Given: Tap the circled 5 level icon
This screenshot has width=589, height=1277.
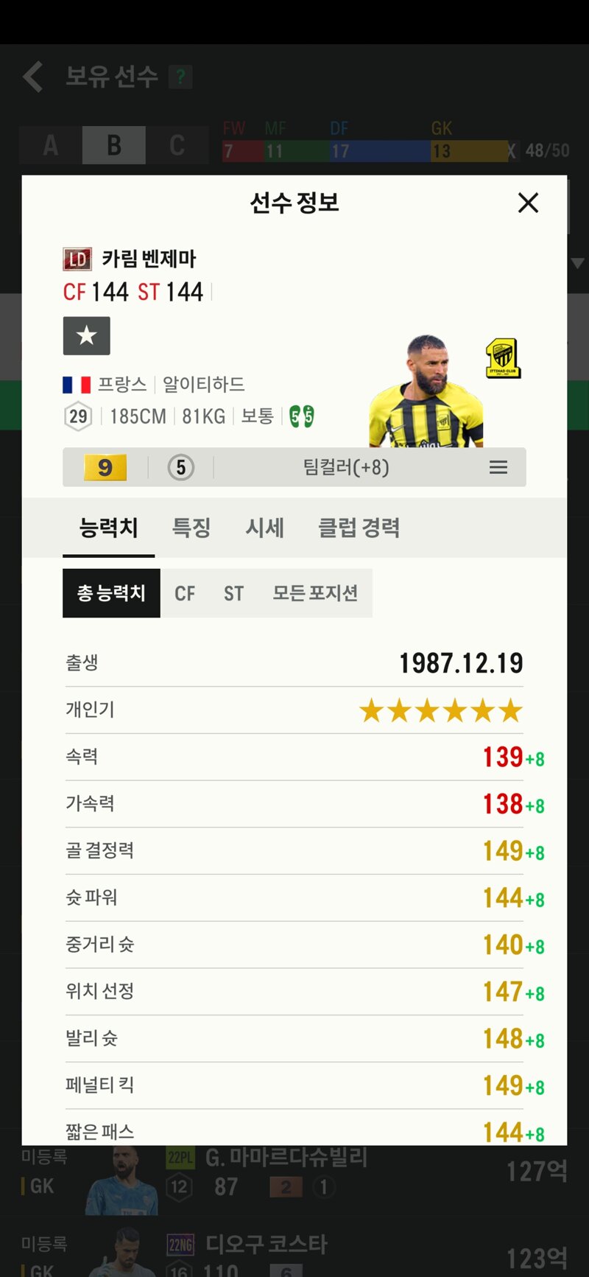Looking at the screenshot, I should 181,467.
